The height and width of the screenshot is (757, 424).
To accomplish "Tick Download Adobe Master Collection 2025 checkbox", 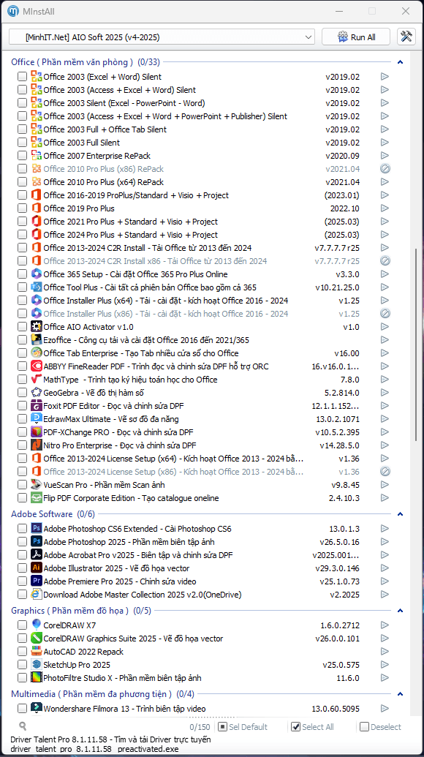I will tap(22, 595).
